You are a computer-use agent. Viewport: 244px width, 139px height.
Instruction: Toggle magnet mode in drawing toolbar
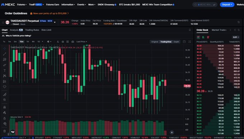[x=5, y=107]
